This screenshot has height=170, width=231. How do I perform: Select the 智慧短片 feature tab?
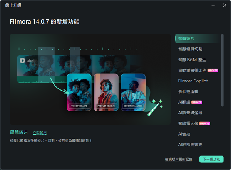tap(198, 39)
